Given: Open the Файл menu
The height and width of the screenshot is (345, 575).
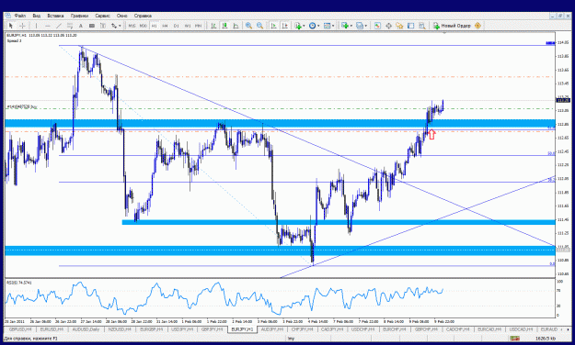Looking at the screenshot, I should [20, 16].
